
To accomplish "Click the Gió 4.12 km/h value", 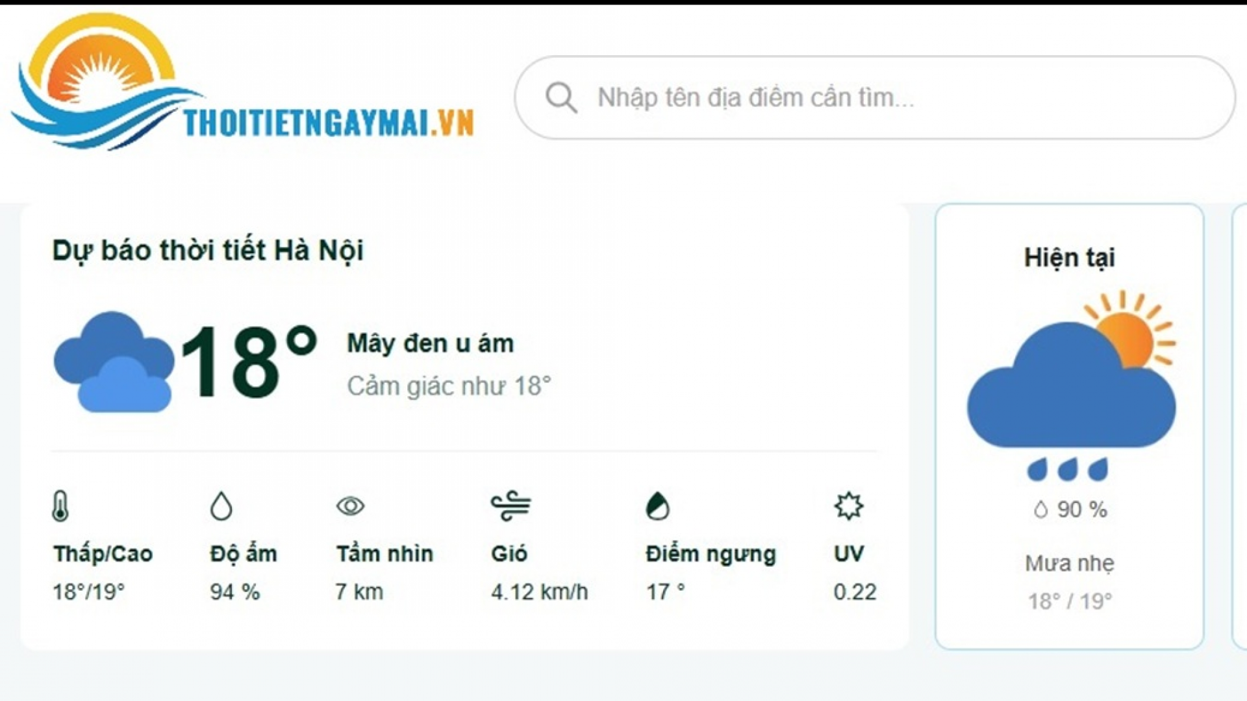I will [539, 592].
